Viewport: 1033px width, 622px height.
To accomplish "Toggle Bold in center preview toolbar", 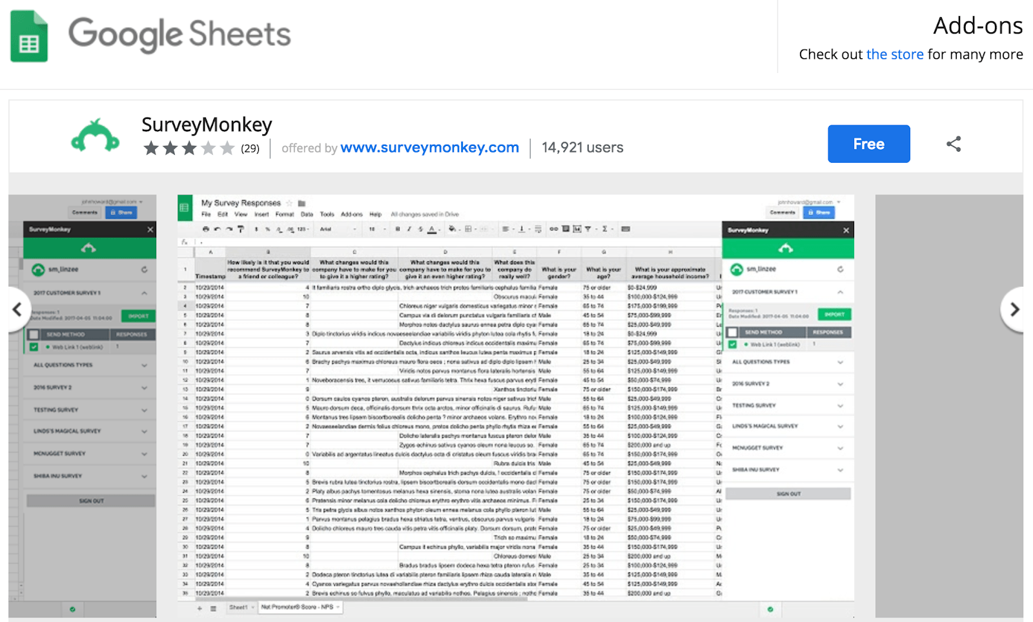I will pyautogui.click(x=398, y=229).
